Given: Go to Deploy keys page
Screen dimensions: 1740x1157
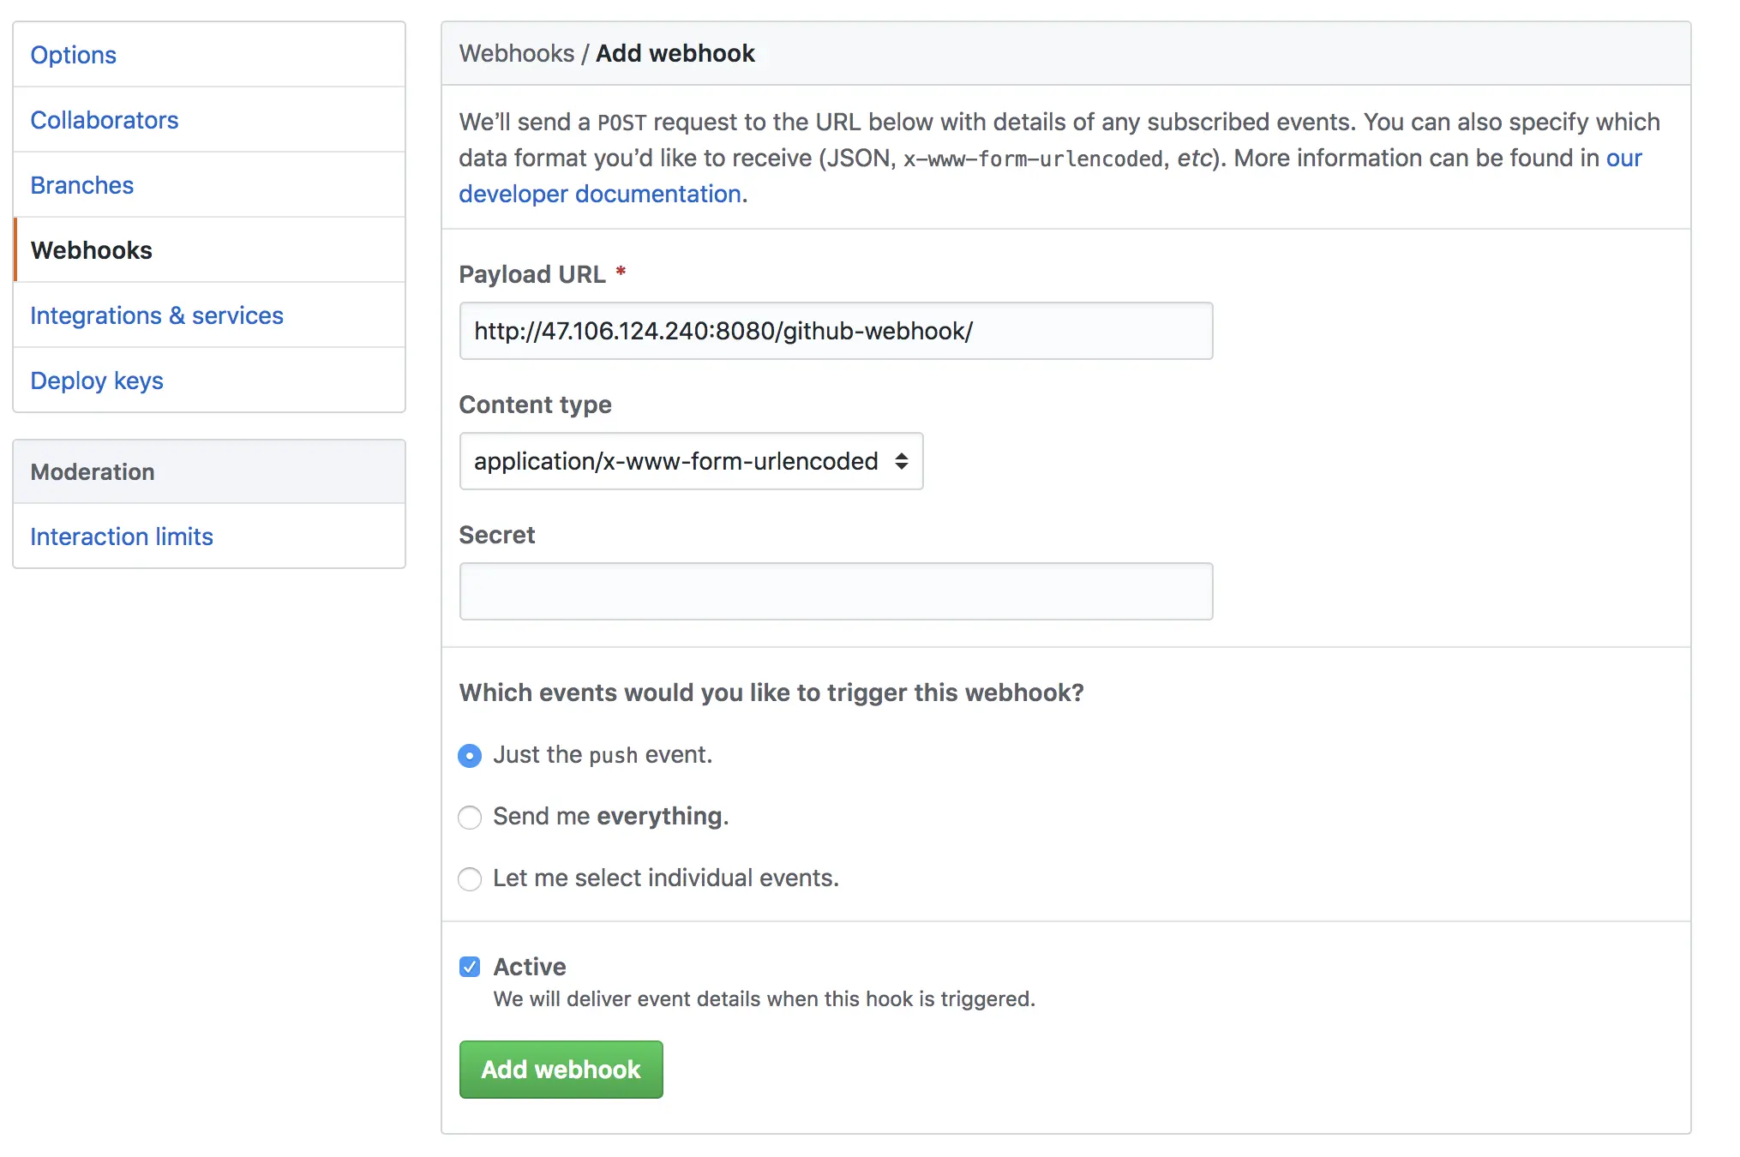Looking at the screenshot, I should 97,381.
